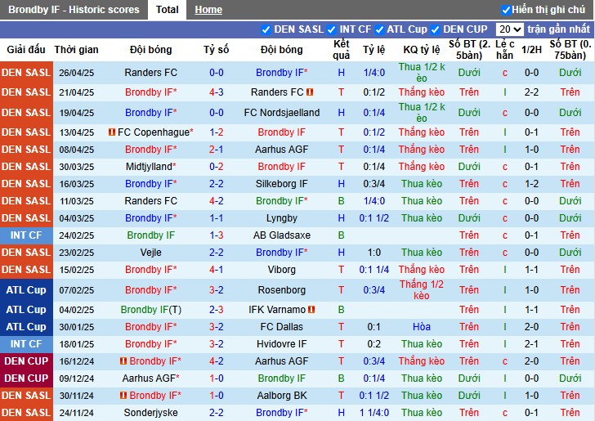Click the odds 0:2 for Hvidovre IF match
595x421 pixels.
click(374, 344)
